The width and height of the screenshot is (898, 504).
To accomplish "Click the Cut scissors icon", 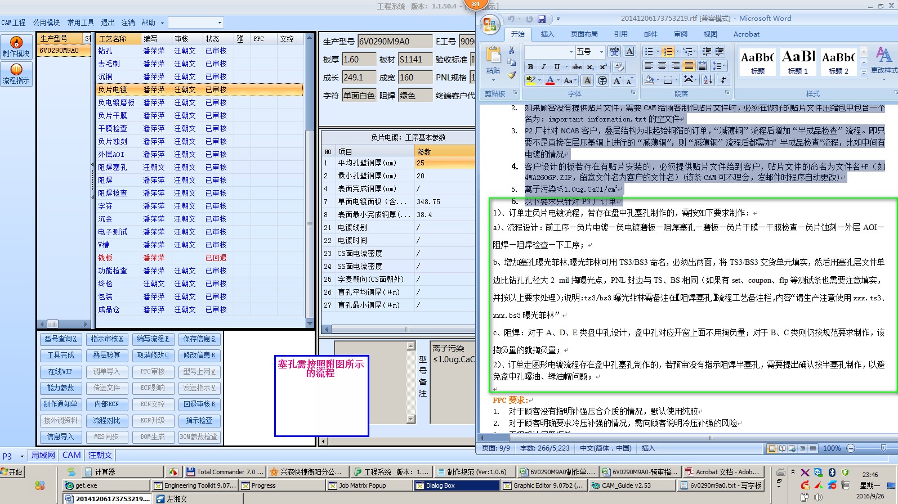I will click(511, 51).
